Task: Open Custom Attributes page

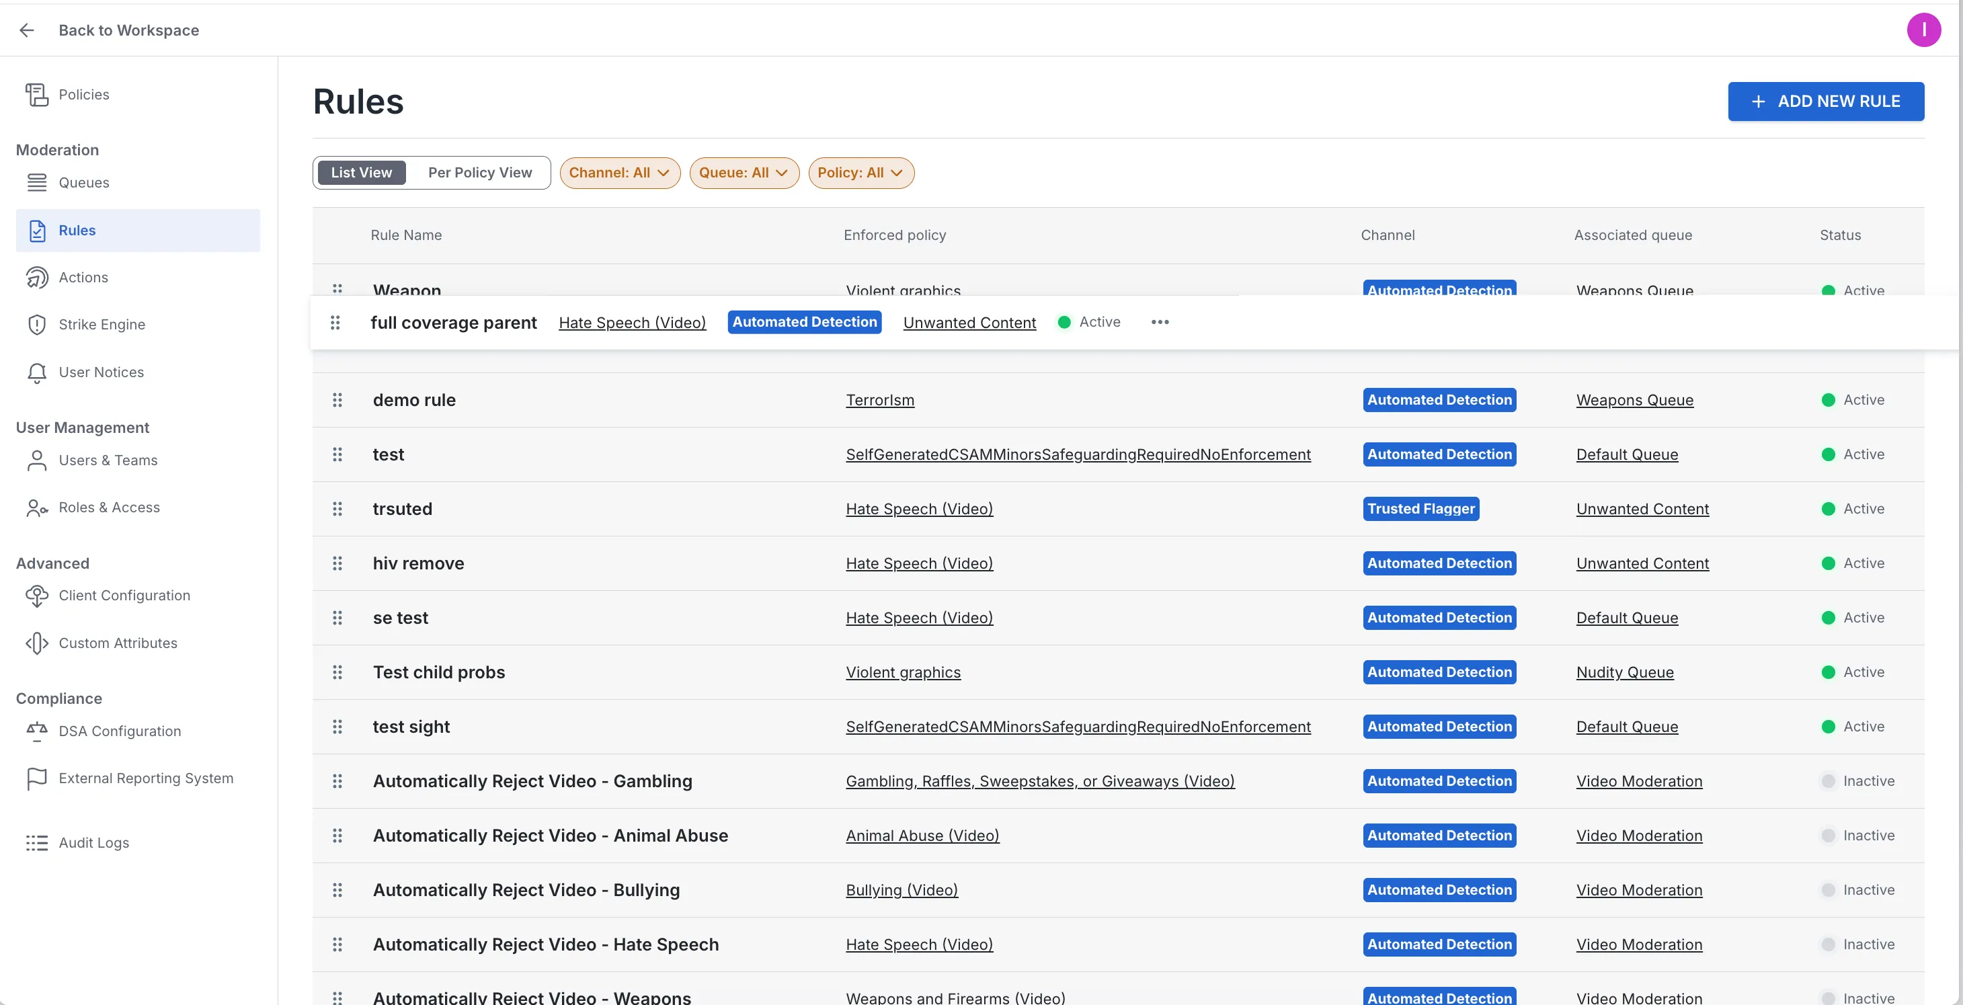Action: point(118,643)
